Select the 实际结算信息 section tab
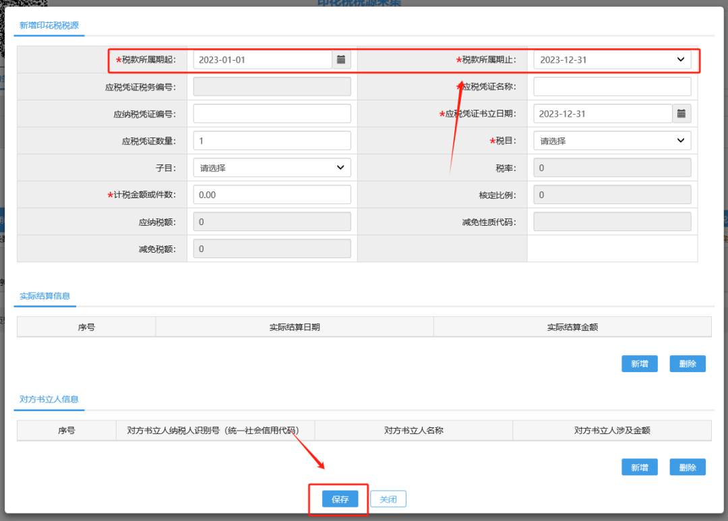Viewport: 728px width, 521px height. (45, 296)
